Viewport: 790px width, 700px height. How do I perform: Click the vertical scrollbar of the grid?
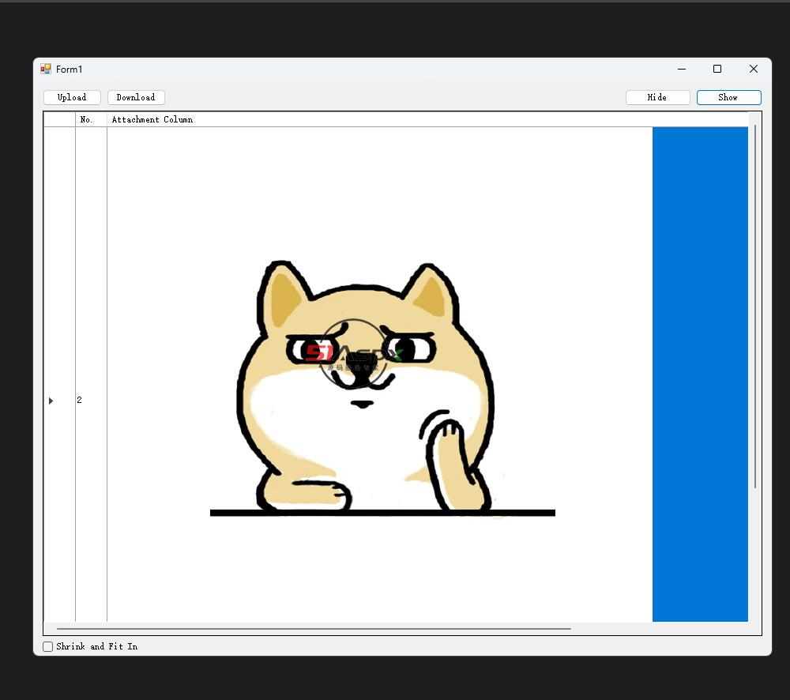pos(754,307)
